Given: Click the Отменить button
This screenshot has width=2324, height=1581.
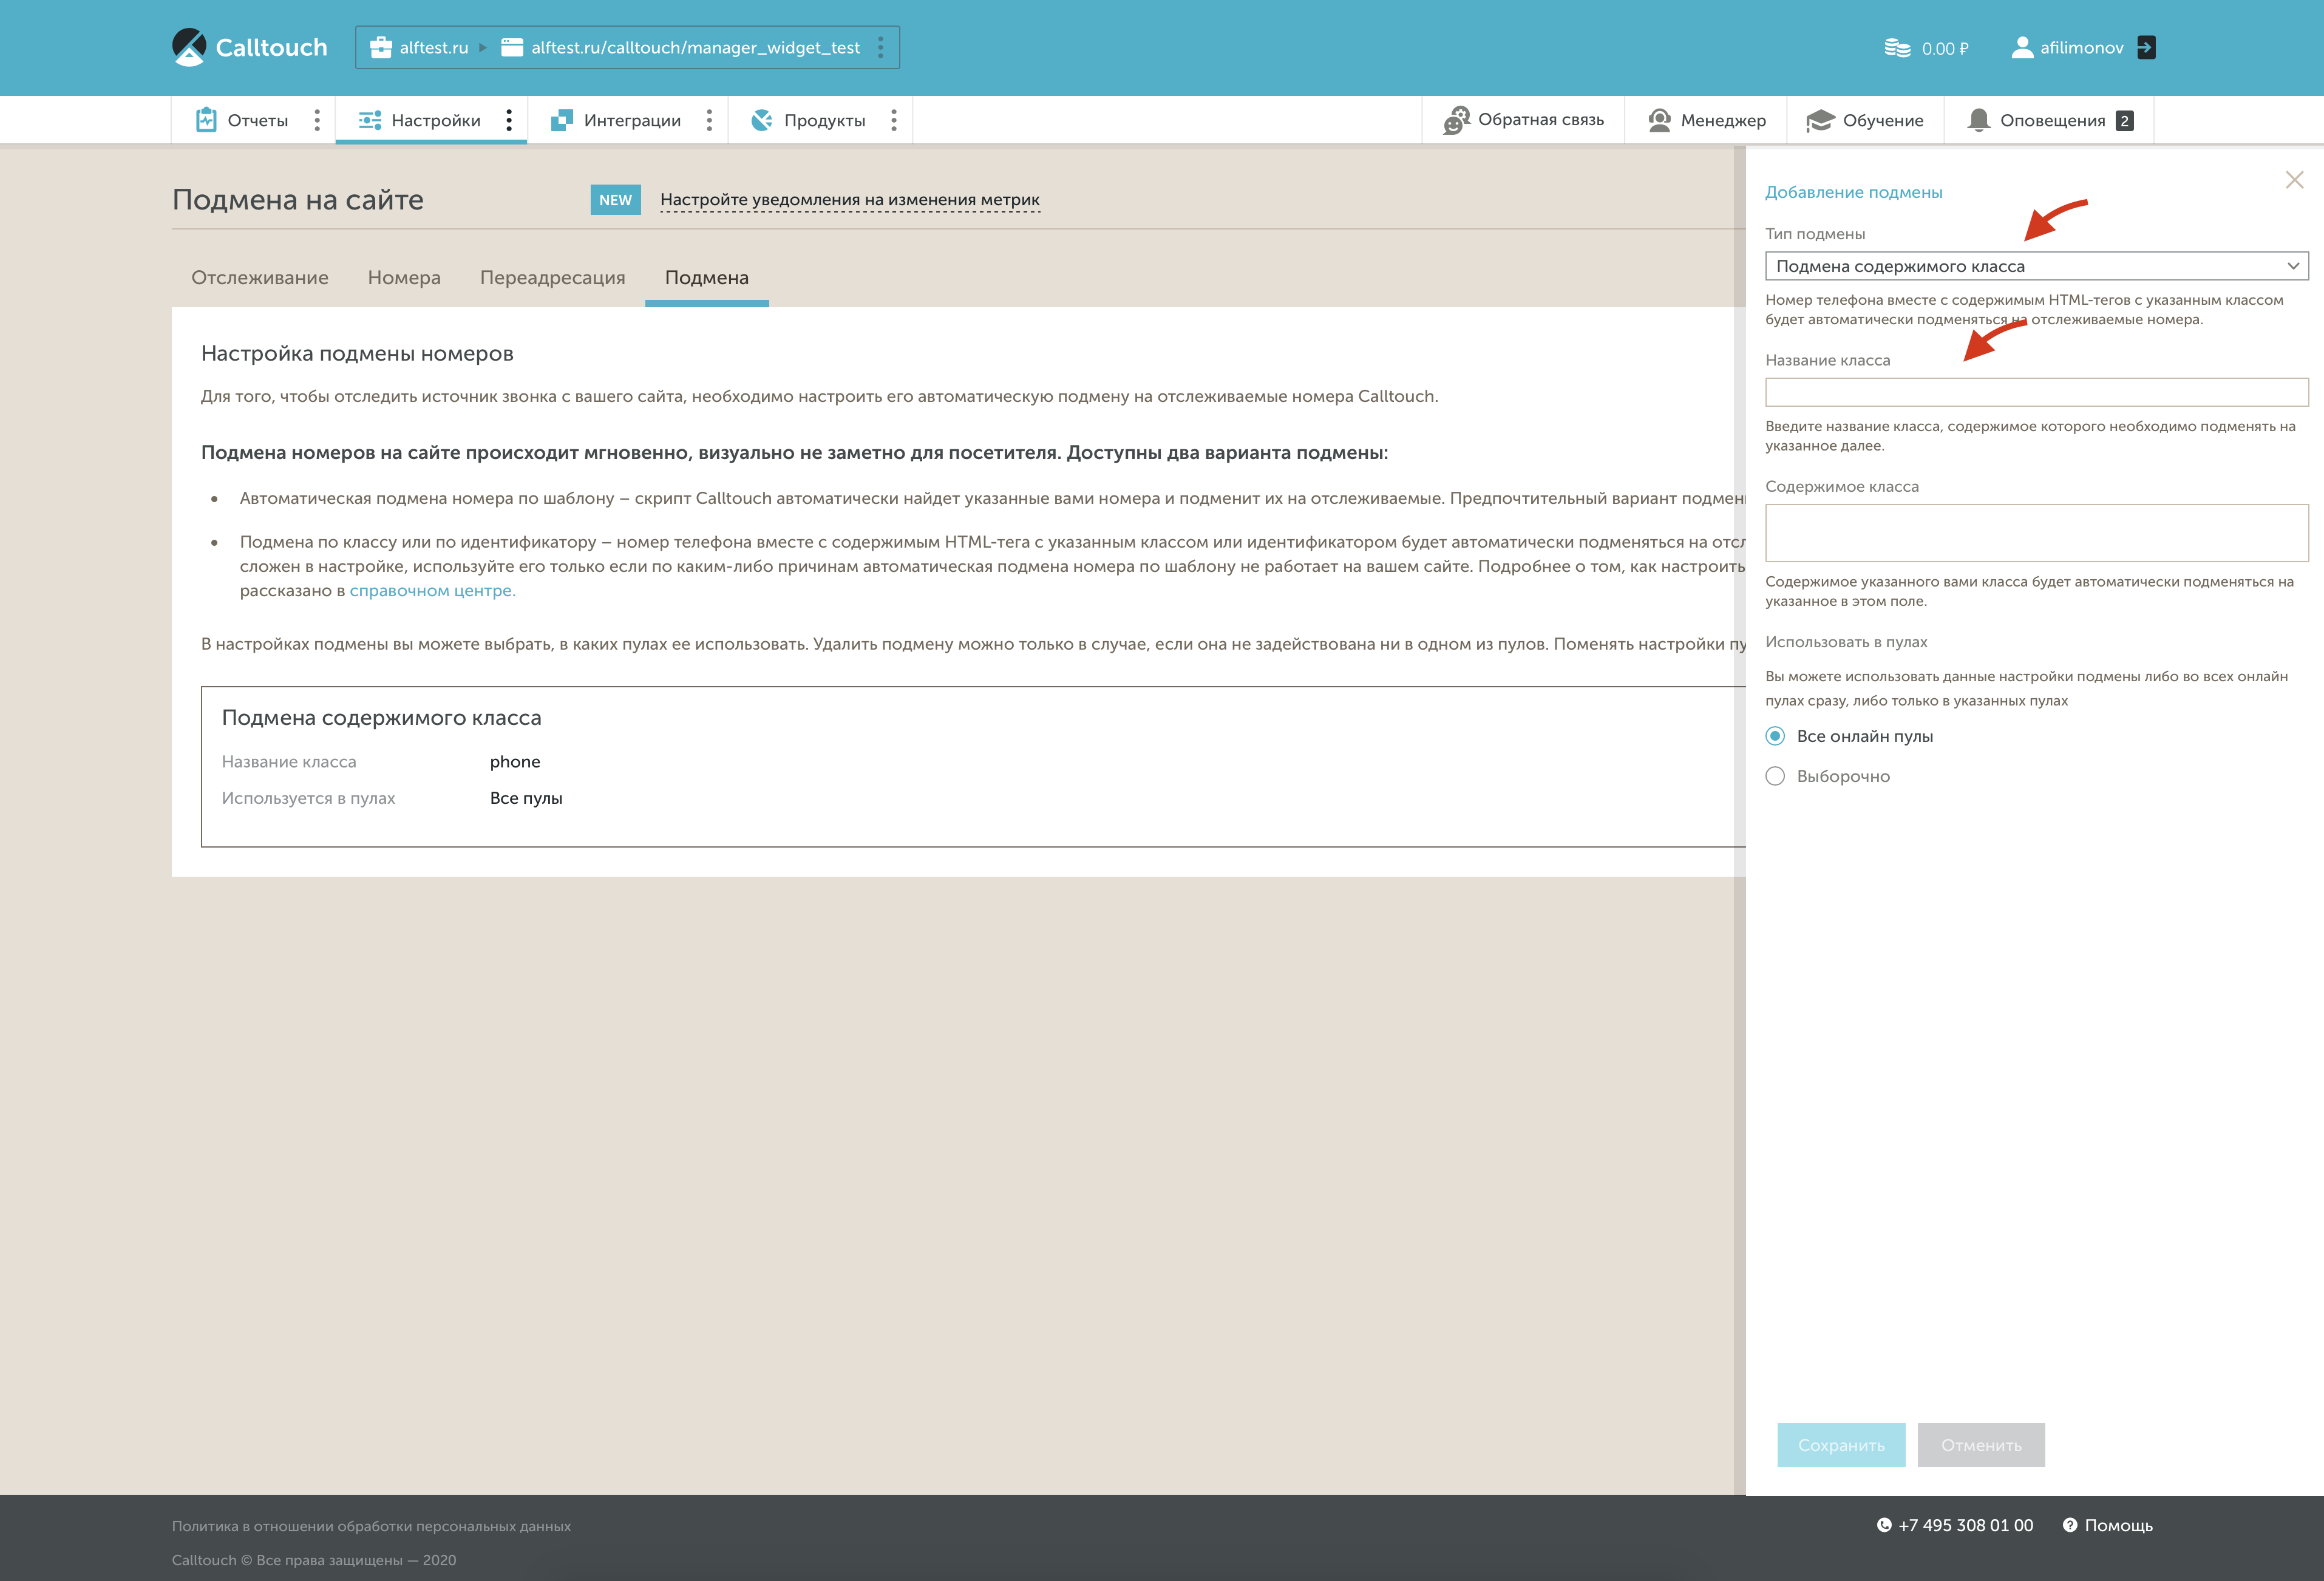Looking at the screenshot, I should coord(1981,1445).
